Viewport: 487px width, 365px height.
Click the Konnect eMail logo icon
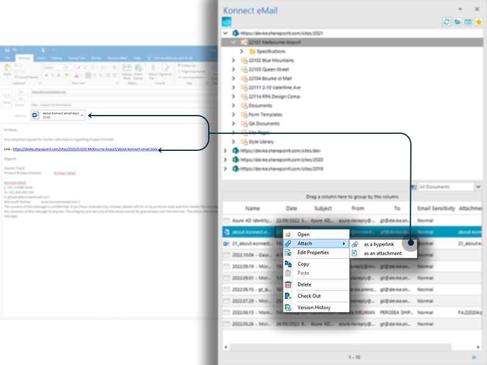(x=226, y=22)
